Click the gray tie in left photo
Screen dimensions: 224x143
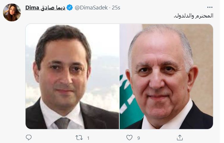tap(62, 123)
